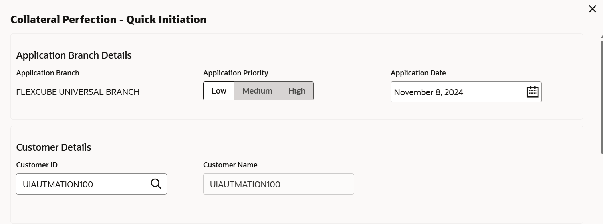Select the FLEXCUBE UNIVERSAL BRANCH text
Screen dimensions: 603x224
[x=78, y=92]
